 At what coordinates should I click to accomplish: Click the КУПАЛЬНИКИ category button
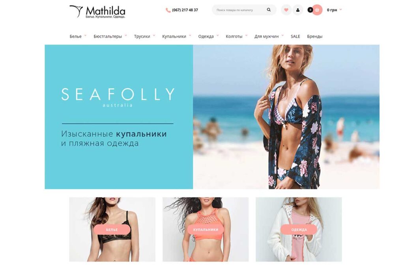[x=206, y=229]
